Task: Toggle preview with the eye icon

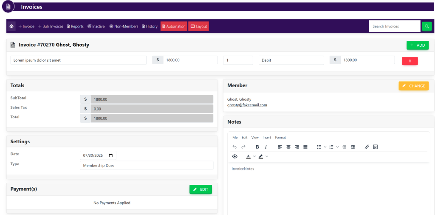Action: pyautogui.click(x=234, y=156)
